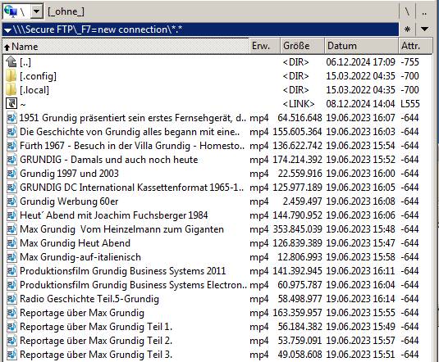Click file icon of Die Geschichte von Grundig
This screenshot has height=362, width=439.
(x=11, y=132)
